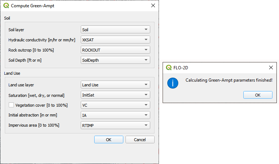Open the Vegetation cover VC dropdown
This screenshot has width=279, height=164.
point(115,105)
